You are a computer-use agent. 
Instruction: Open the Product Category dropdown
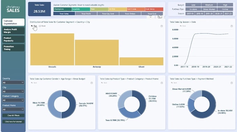pos(13,100)
